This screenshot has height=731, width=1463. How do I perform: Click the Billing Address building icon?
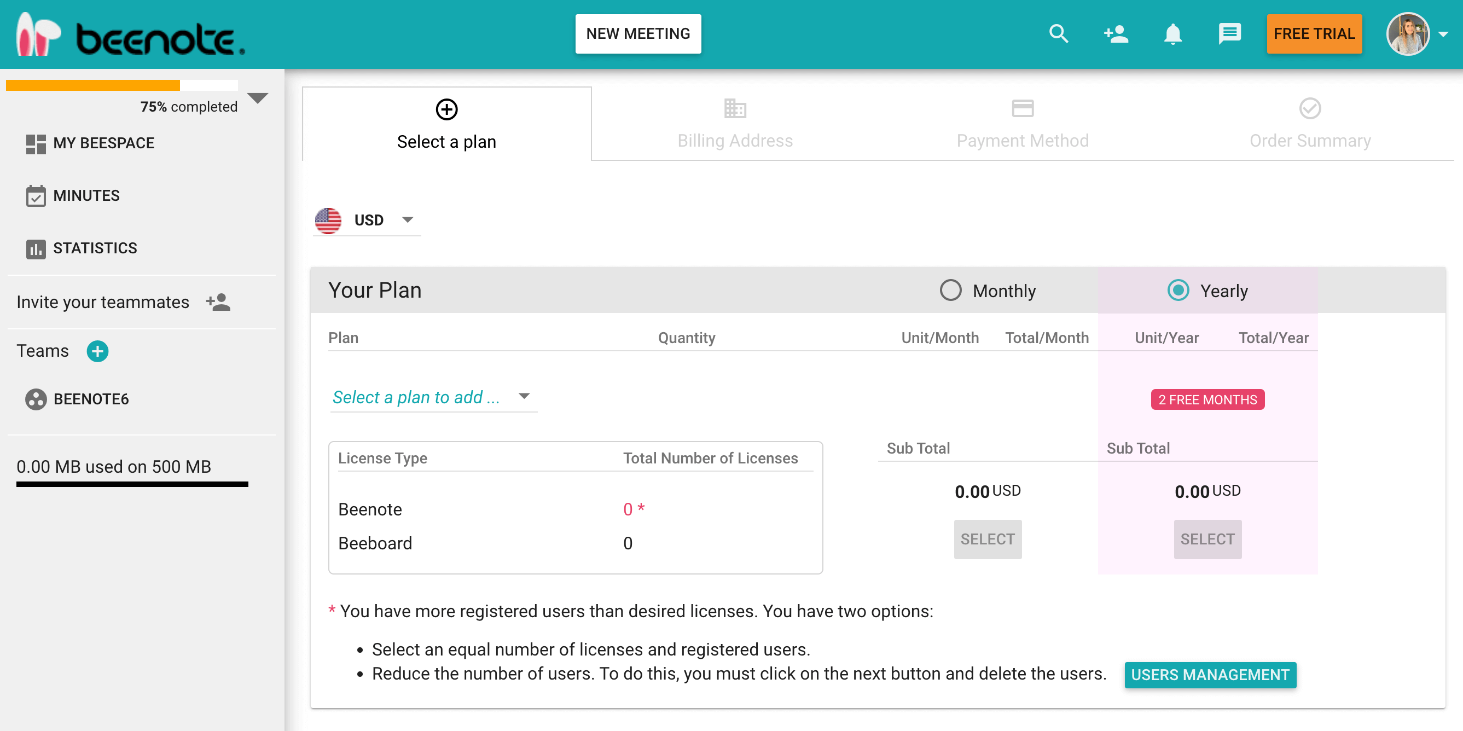(x=735, y=108)
